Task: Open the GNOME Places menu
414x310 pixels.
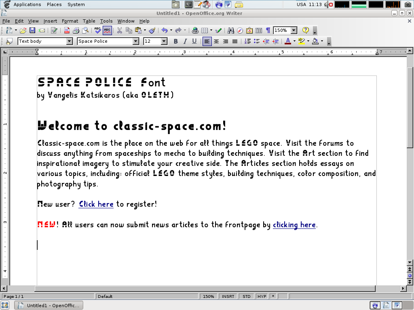Action: point(54,4)
